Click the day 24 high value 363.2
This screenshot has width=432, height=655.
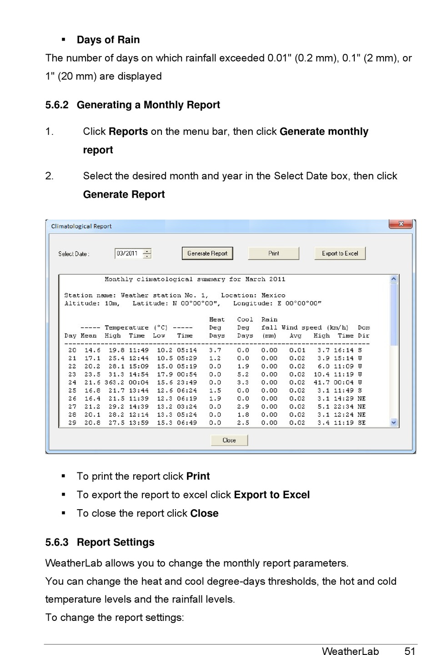115,383
